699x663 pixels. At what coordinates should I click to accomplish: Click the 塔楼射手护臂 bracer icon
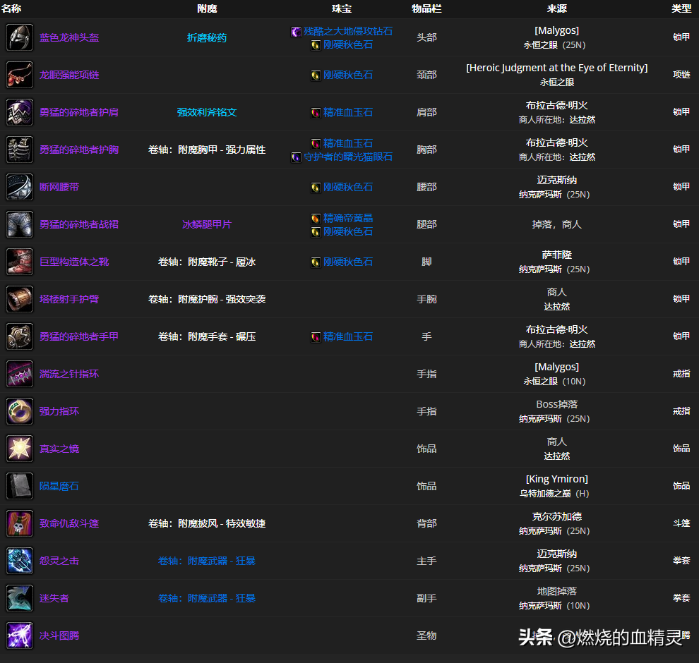click(20, 299)
